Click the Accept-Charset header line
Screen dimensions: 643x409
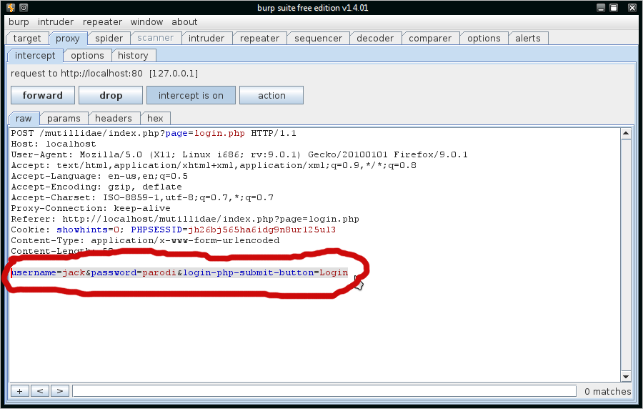142,197
